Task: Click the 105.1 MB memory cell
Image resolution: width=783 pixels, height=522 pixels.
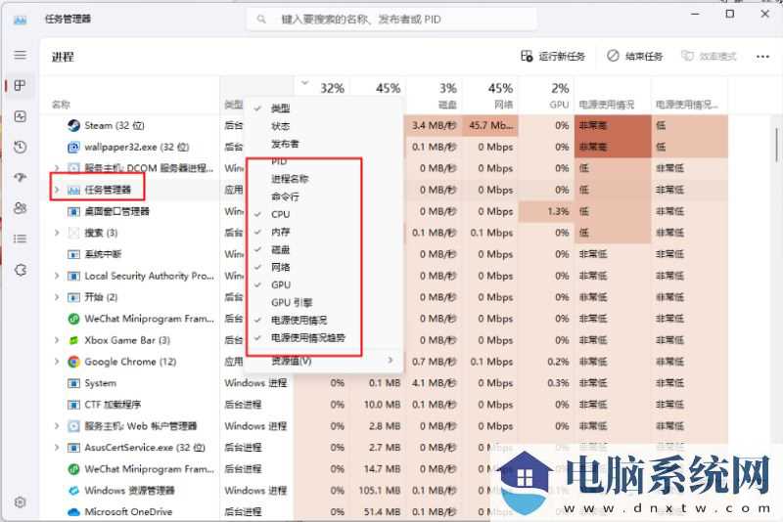Action: click(378, 490)
